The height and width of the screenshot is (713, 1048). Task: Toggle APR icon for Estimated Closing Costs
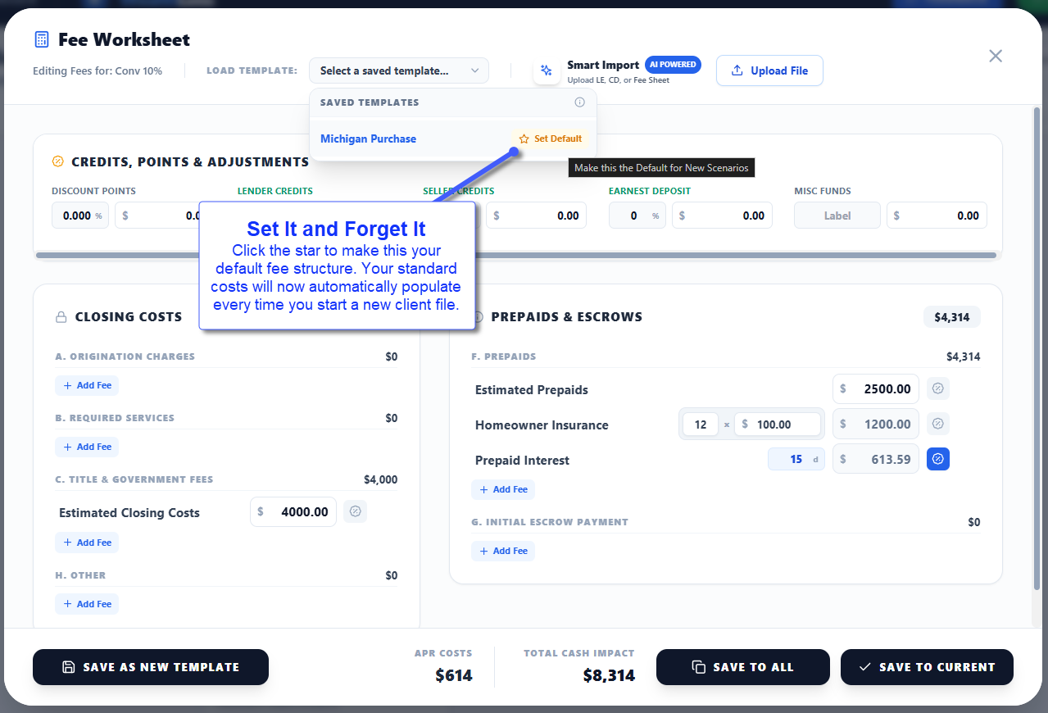pyautogui.click(x=355, y=511)
